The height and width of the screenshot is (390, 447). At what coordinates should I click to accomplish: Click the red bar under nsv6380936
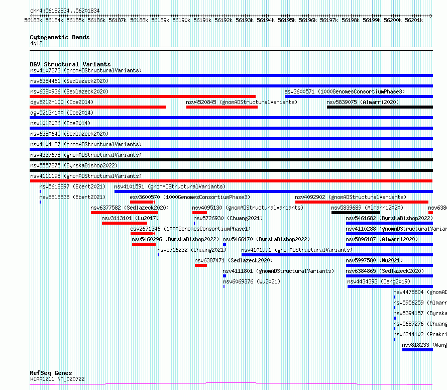point(143,96)
